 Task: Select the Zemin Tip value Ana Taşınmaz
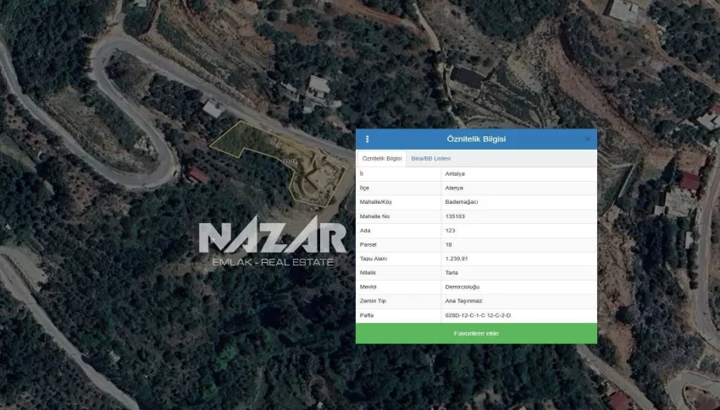[462, 301]
